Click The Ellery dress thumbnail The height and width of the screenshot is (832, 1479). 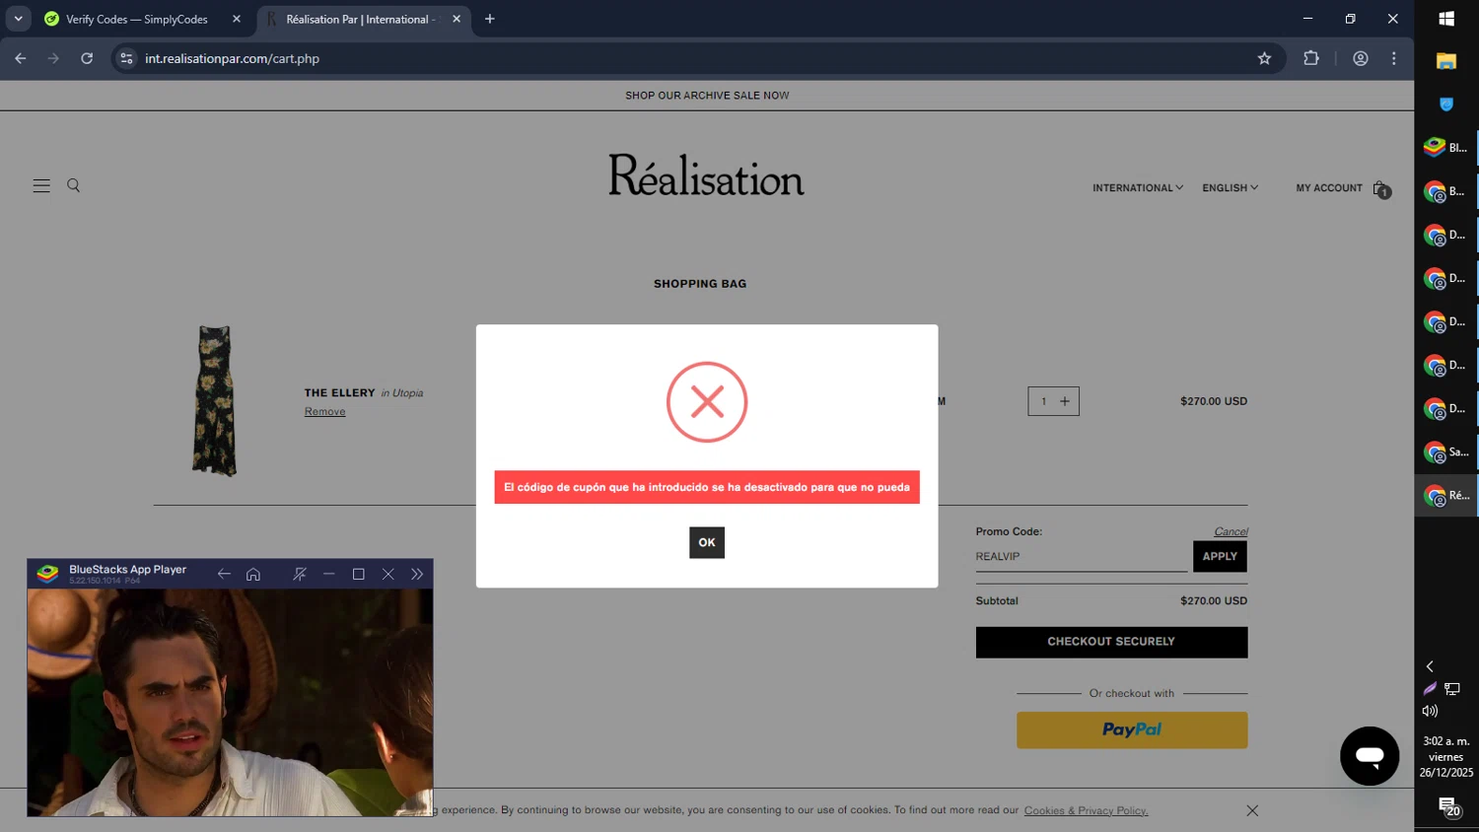(x=214, y=400)
